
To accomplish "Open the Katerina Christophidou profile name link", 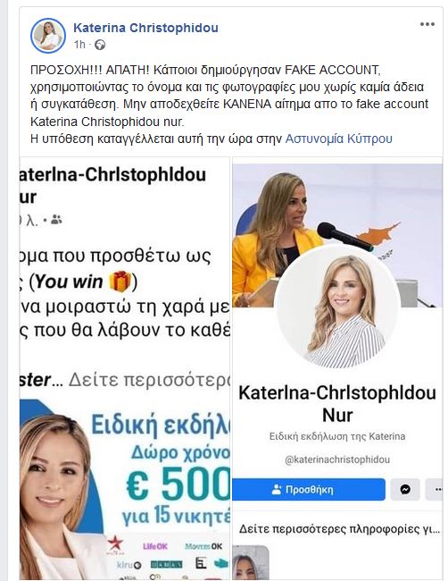I will pos(145,28).
